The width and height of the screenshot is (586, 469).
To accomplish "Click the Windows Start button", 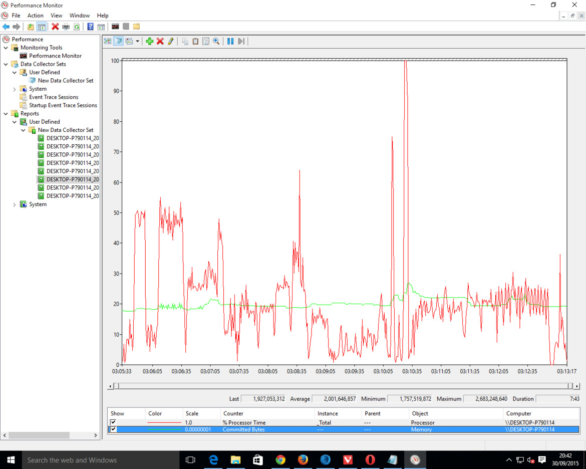I will point(11,460).
